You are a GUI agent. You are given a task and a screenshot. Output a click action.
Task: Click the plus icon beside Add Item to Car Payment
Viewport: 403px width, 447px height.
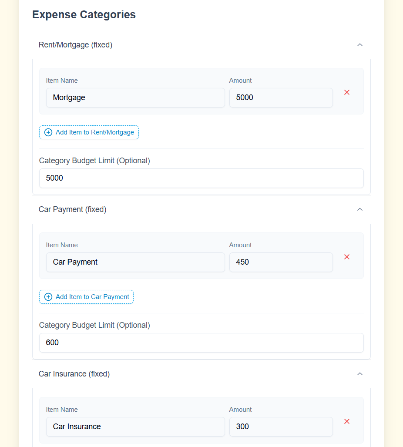coord(48,296)
